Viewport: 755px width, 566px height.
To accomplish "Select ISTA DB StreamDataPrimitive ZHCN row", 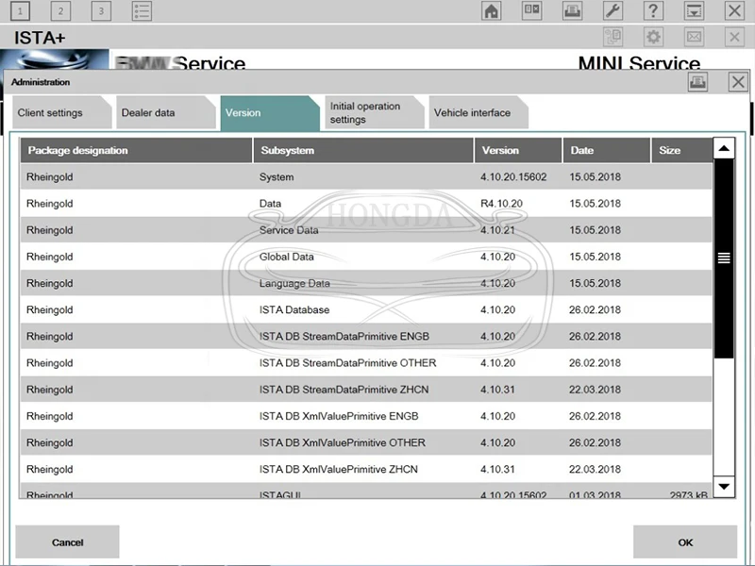I will point(366,390).
